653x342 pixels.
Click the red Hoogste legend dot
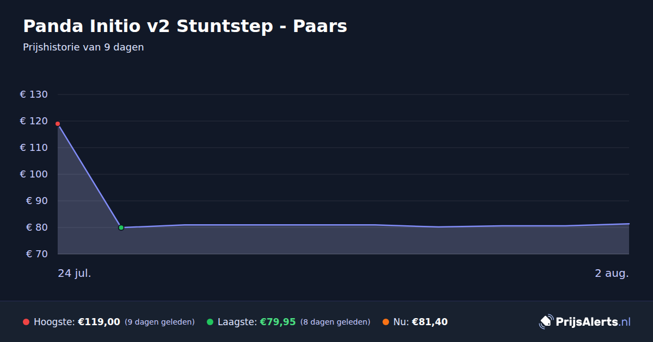tap(26, 322)
